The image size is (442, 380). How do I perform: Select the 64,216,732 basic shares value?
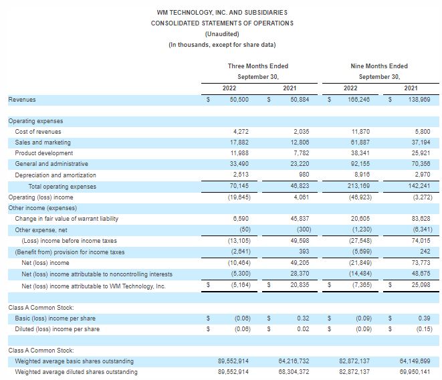(x=294, y=361)
